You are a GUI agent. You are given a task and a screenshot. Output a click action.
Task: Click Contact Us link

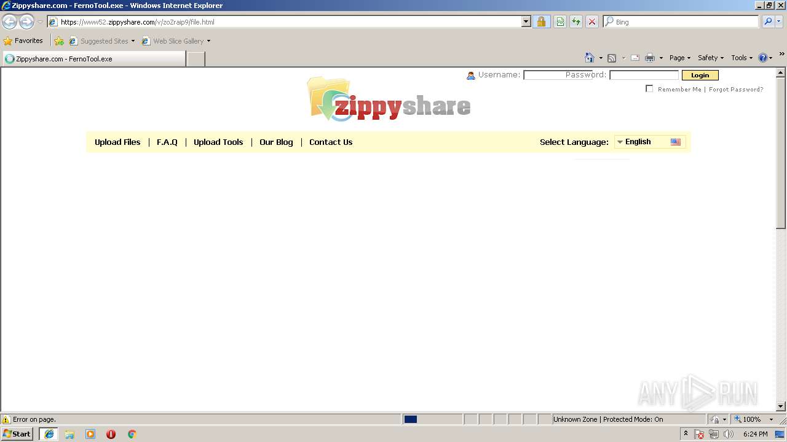pyautogui.click(x=331, y=142)
